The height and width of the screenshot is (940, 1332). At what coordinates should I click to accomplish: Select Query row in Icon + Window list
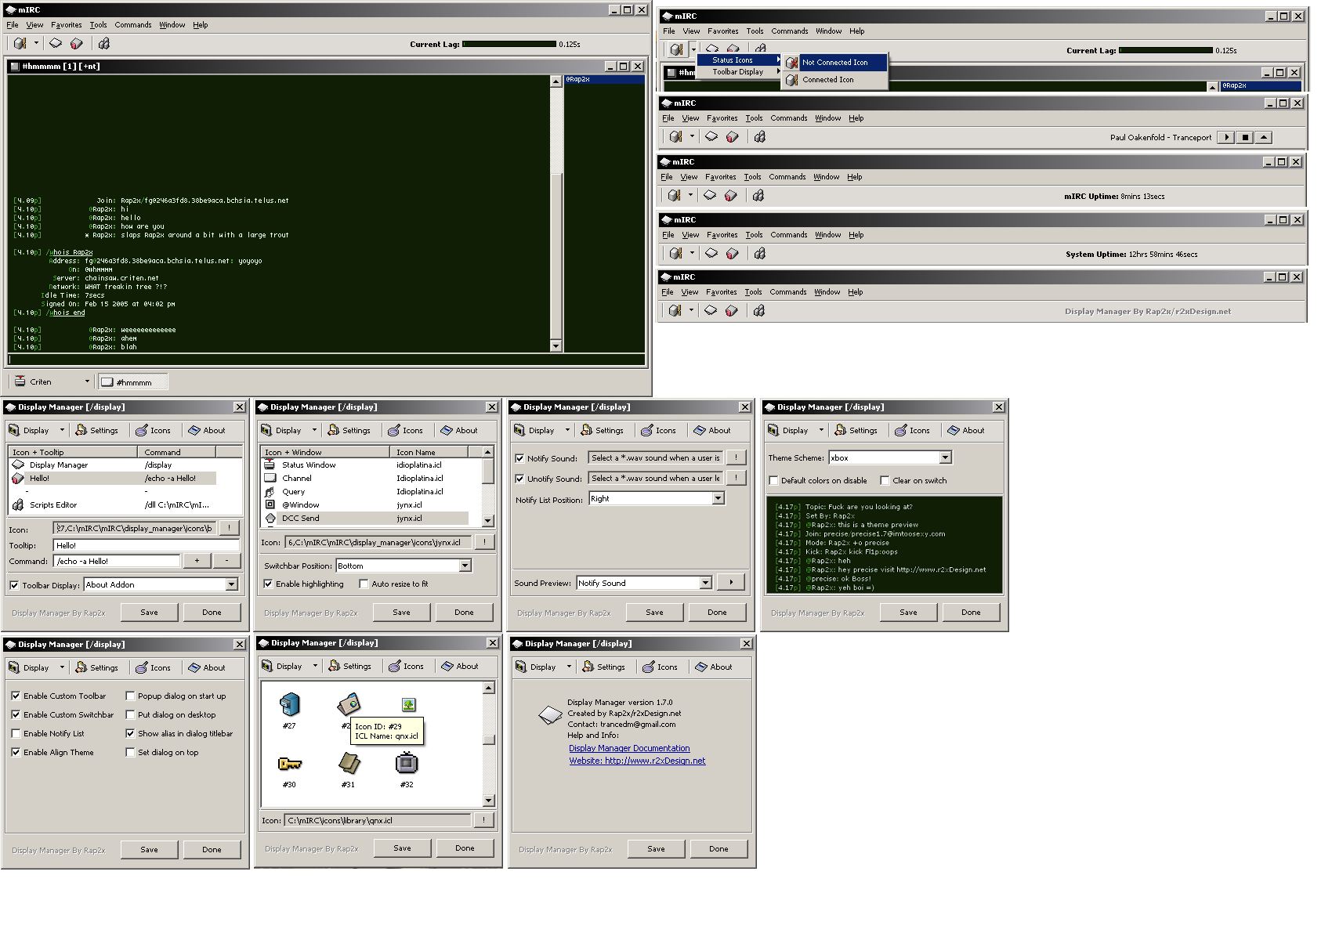click(x=365, y=492)
